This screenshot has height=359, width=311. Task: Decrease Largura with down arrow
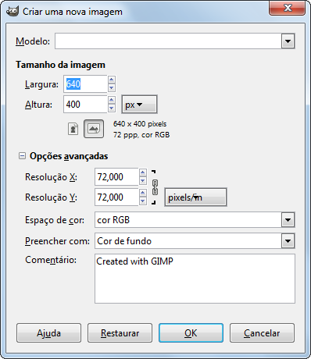point(112,88)
